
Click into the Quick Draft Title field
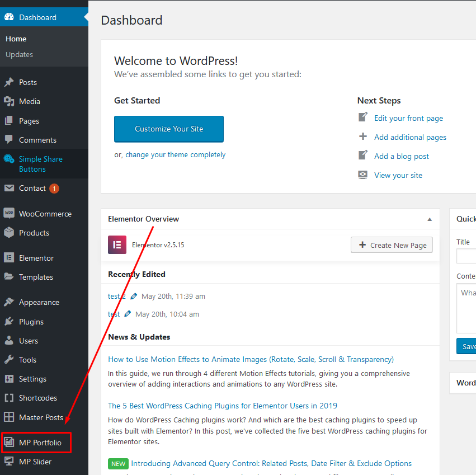tap(466, 256)
